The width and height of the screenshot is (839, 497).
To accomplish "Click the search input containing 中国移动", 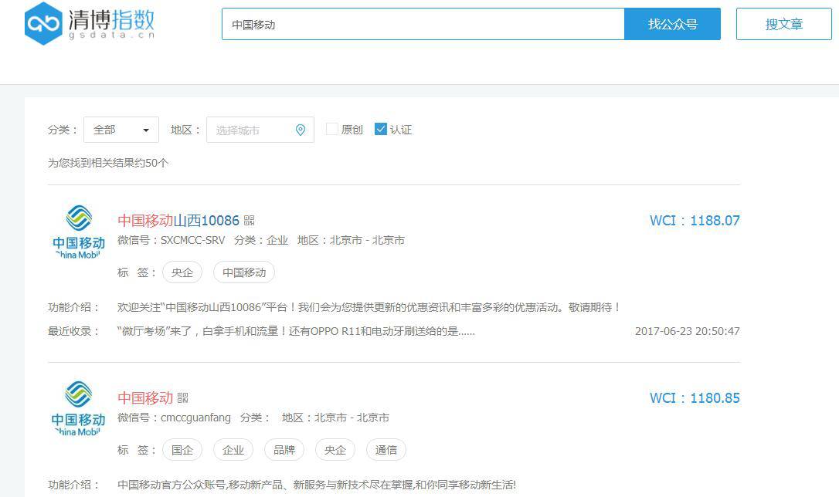I will pyautogui.click(x=423, y=24).
